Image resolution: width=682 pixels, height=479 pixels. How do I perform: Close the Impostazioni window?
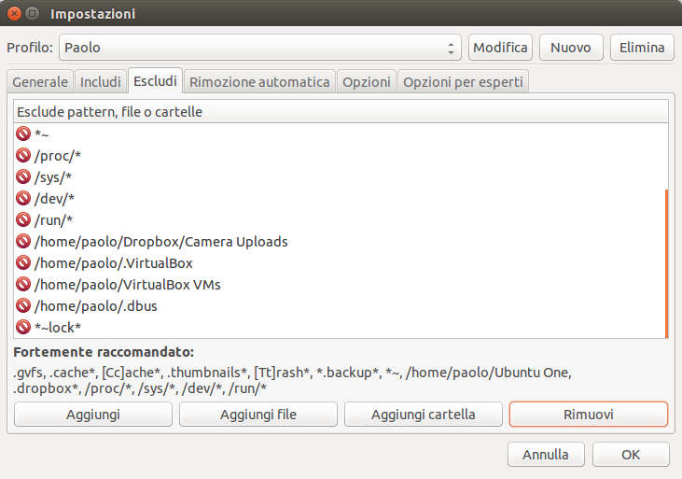coord(13,14)
